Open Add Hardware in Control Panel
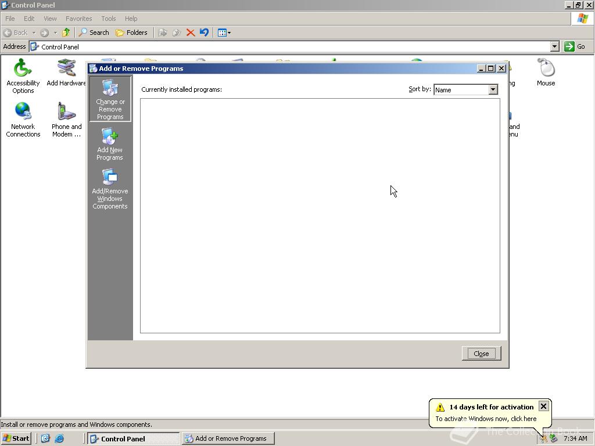Image resolution: width=595 pixels, height=446 pixels. [66, 73]
